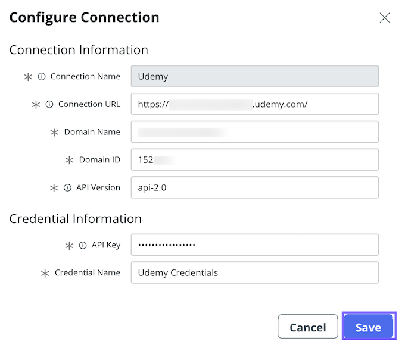Click the Connection URL label

pos(89,104)
